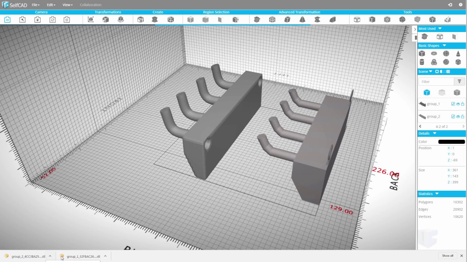Click the Collaboration link
The image size is (467, 262).
click(x=90, y=5)
